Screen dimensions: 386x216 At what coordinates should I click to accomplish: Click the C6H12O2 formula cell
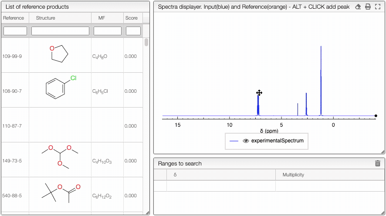coord(102,196)
